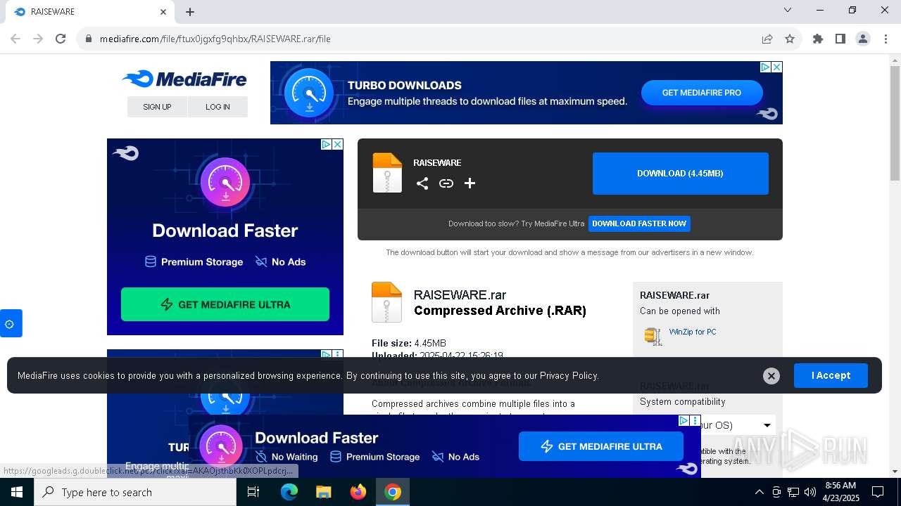Click the RAISEWARE.rar file name heading
This screenshot has height=506, width=901.
460,295
